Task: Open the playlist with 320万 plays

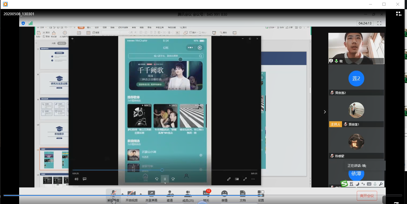Action: [x=165, y=116]
